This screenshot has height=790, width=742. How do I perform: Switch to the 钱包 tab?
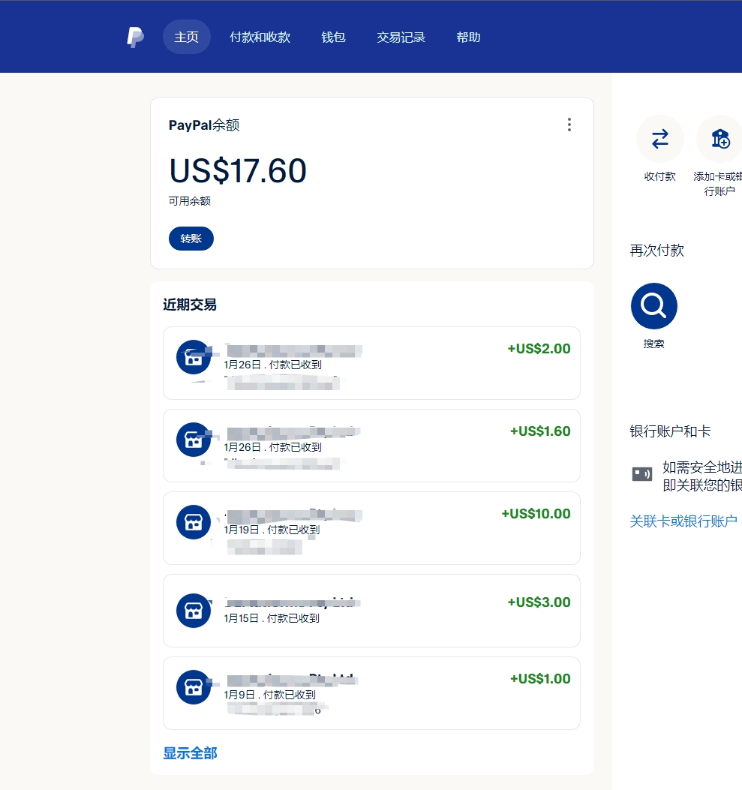coord(332,36)
